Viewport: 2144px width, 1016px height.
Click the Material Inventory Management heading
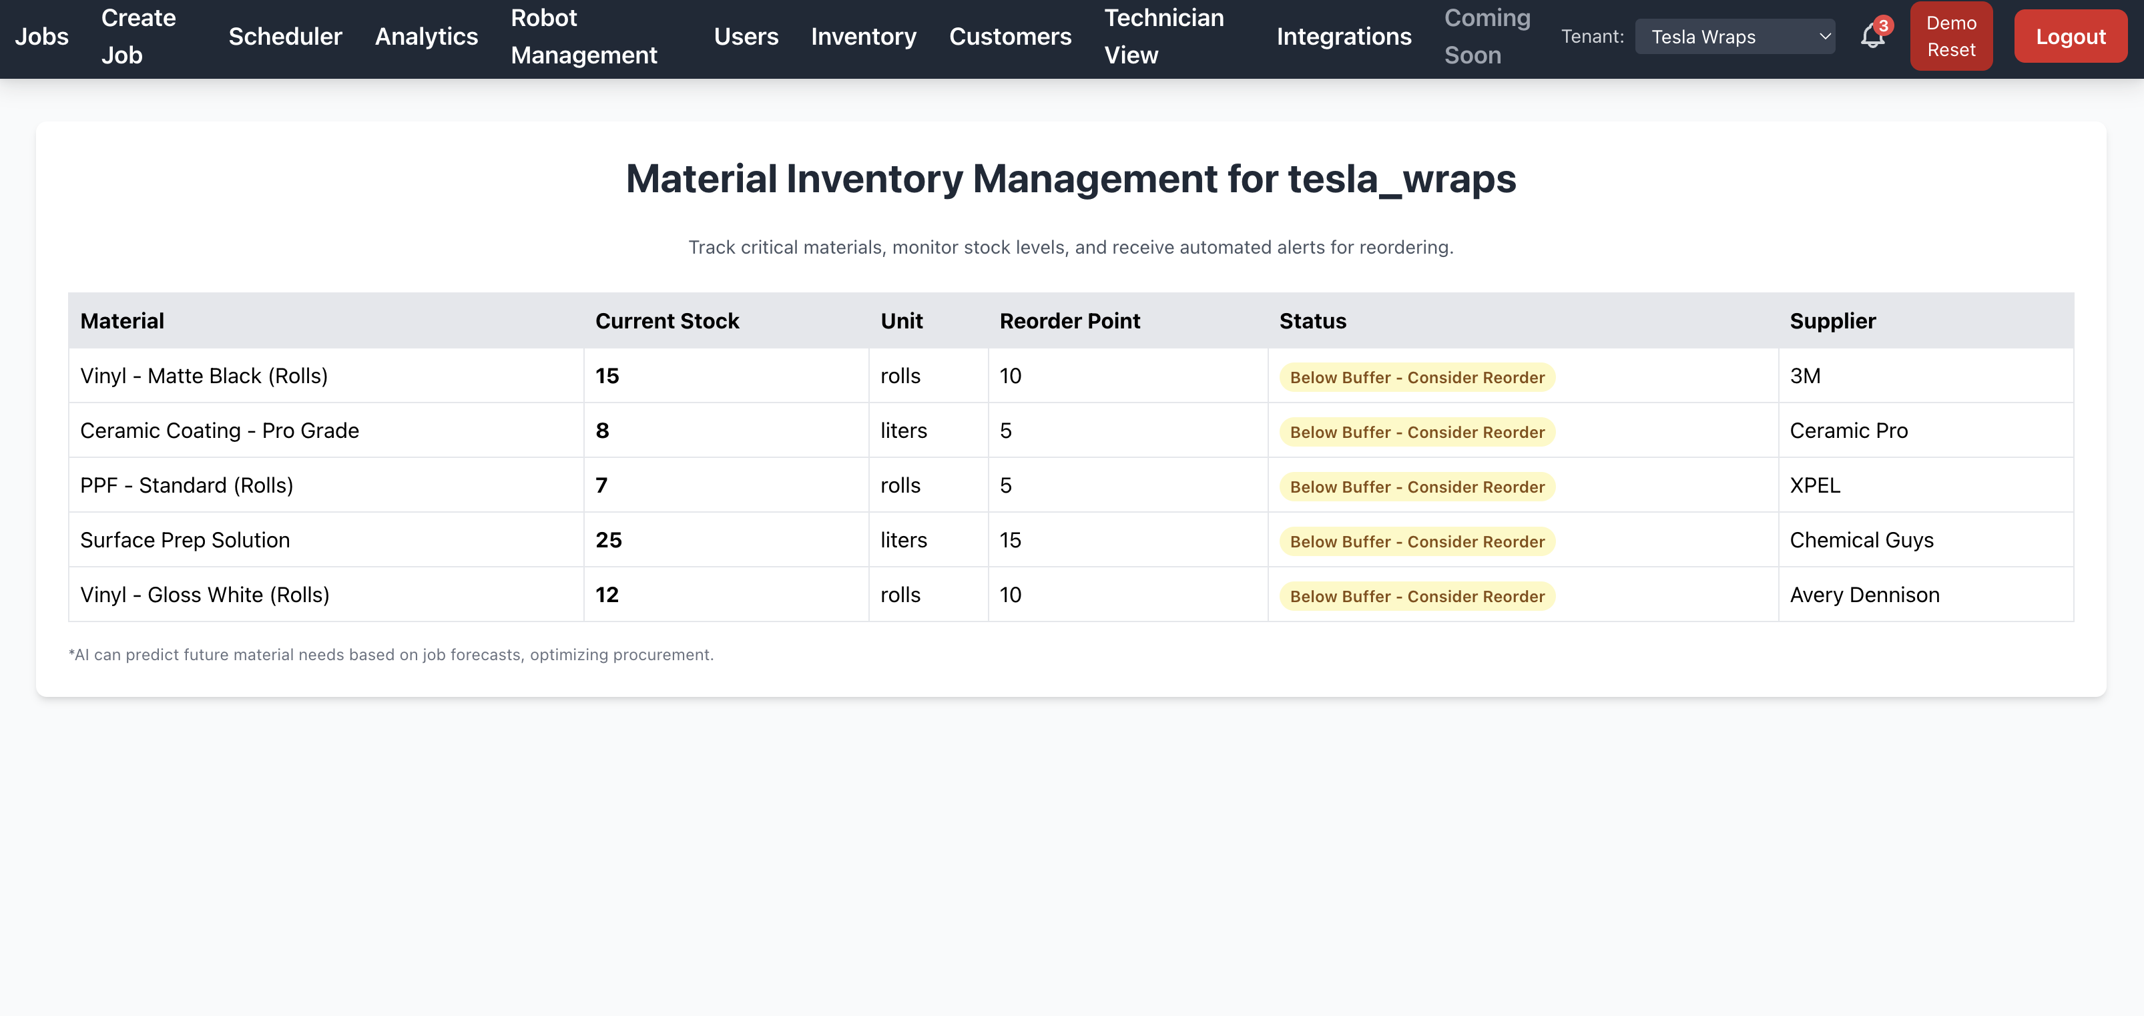point(1071,179)
